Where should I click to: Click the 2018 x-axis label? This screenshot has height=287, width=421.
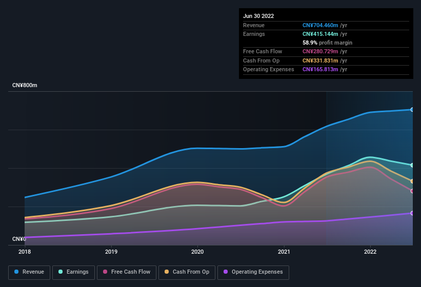click(x=25, y=252)
